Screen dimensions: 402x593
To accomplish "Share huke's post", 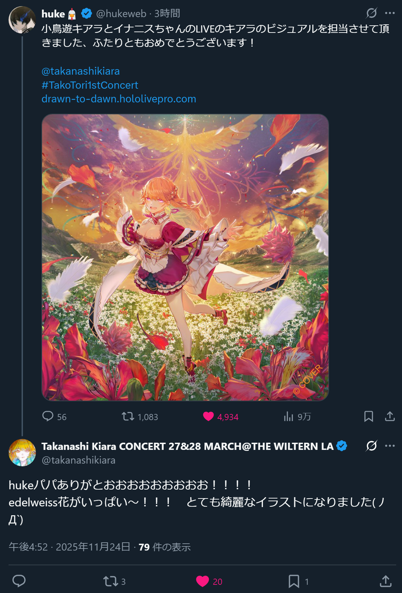I will (390, 416).
